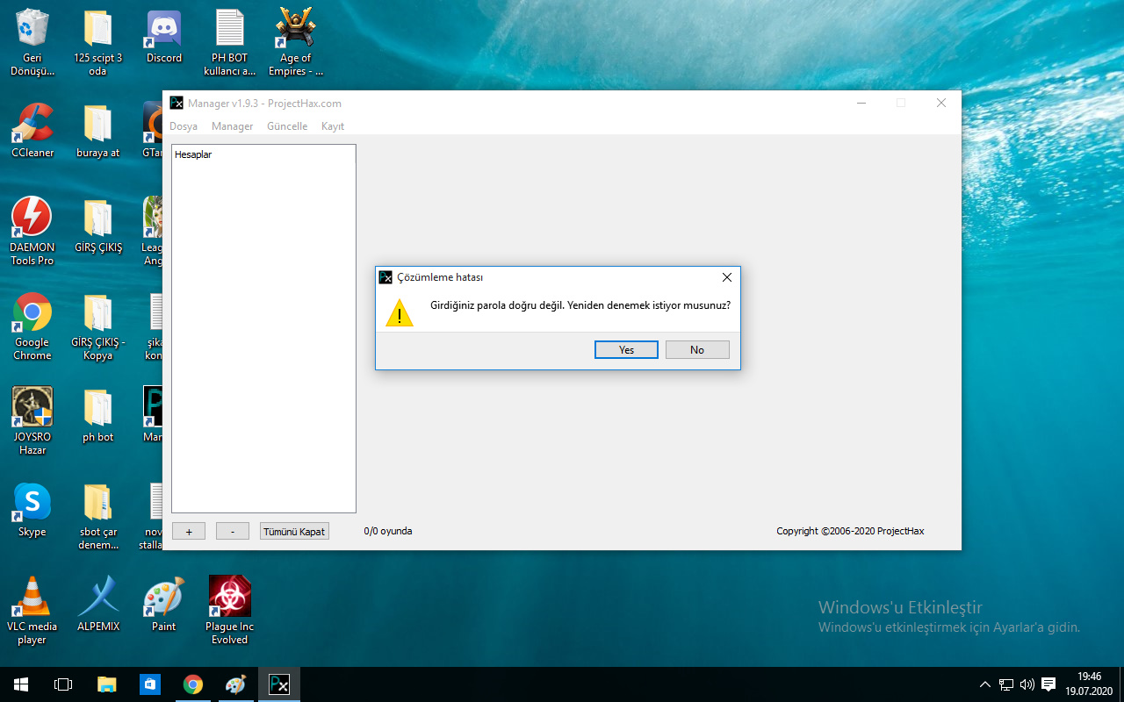Open the ALPEMIX desktop icon
The width and height of the screenshot is (1124, 702).
coord(98,598)
